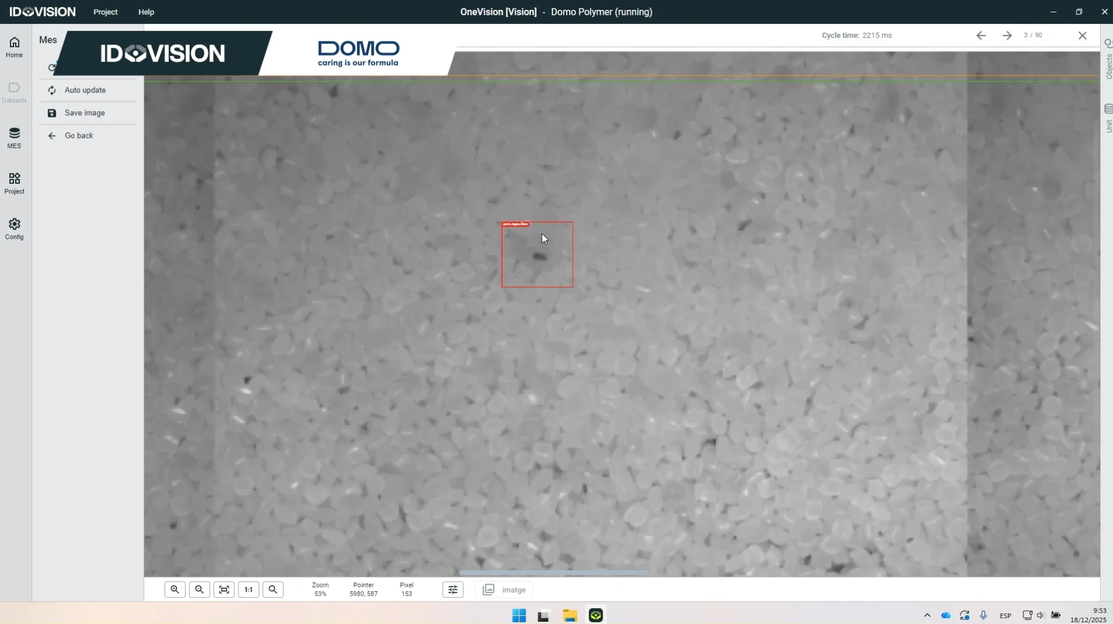The image size is (1113, 624).
Task: Open the MES database section
Action: coord(15,138)
